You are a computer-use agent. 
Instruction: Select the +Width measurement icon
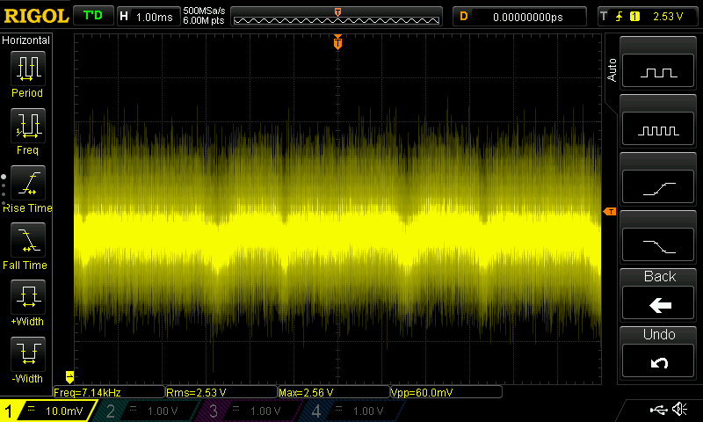point(28,296)
